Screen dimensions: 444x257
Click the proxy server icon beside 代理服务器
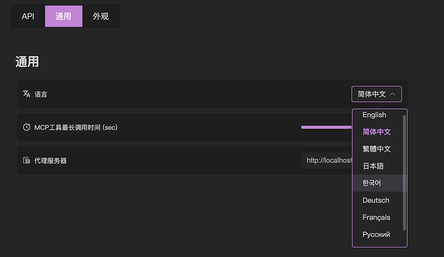click(26, 161)
